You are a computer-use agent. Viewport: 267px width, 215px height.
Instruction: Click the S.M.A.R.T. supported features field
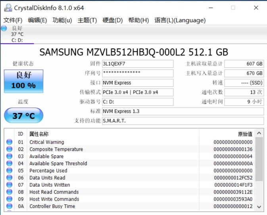[183, 121]
